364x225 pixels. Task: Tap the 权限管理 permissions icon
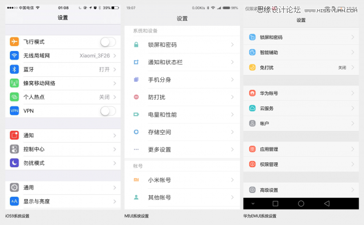tap(252, 164)
